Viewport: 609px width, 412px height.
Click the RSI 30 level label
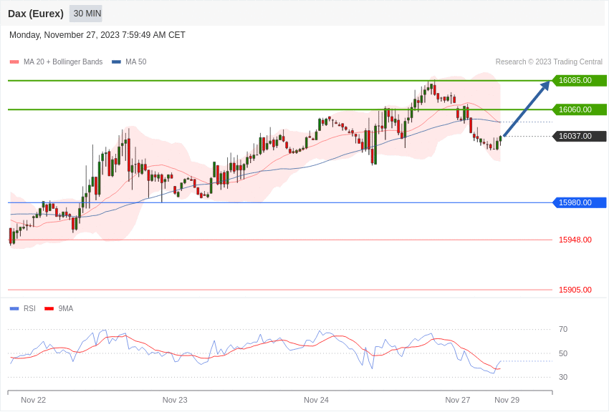tap(563, 377)
